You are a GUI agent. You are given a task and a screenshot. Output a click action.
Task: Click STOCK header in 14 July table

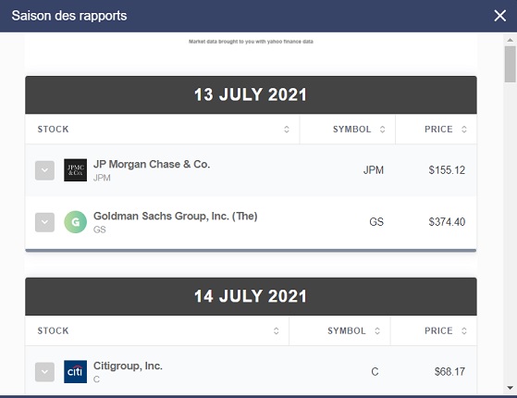click(53, 330)
